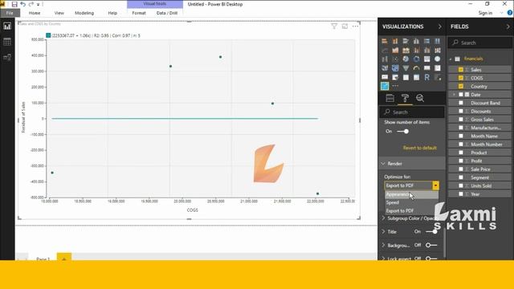
Task: Check the Segment field checkbox
Action: [x=461, y=177]
